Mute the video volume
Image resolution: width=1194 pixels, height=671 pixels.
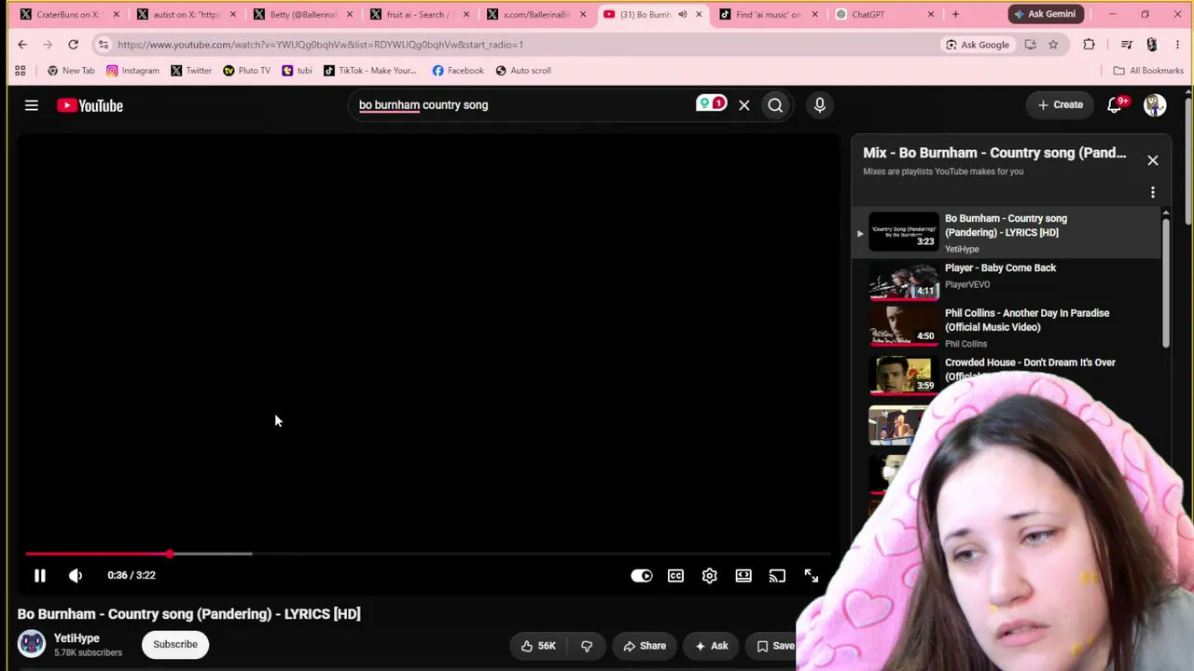point(76,576)
